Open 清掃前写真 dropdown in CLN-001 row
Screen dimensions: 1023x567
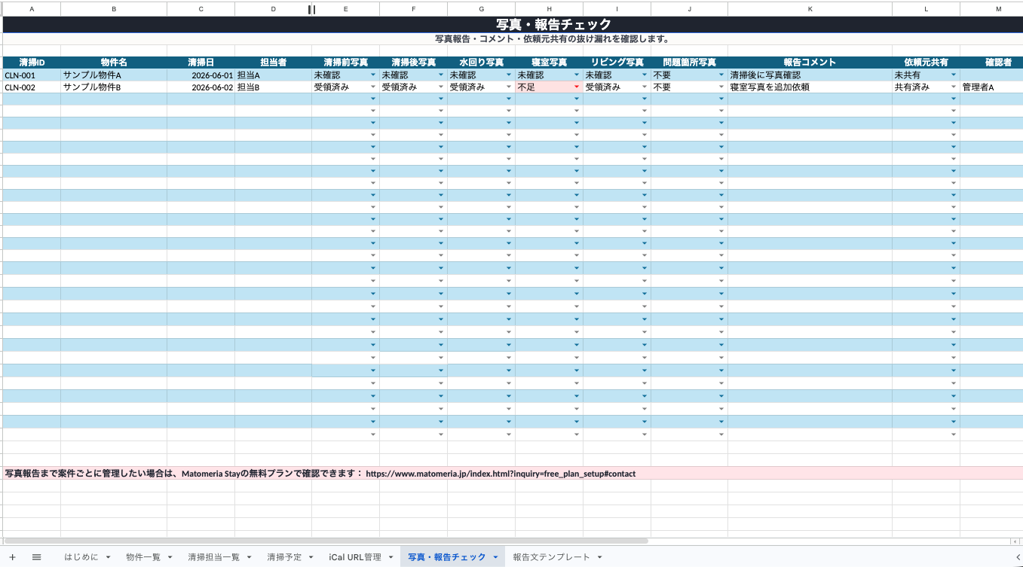pos(373,75)
